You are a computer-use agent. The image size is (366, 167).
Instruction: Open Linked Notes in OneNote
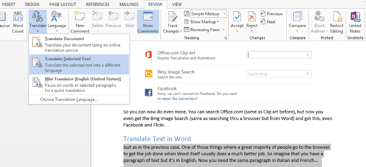[x=355, y=22]
